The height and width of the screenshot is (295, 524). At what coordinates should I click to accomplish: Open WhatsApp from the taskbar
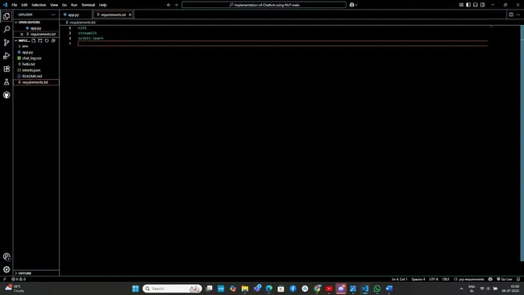point(377,289)
